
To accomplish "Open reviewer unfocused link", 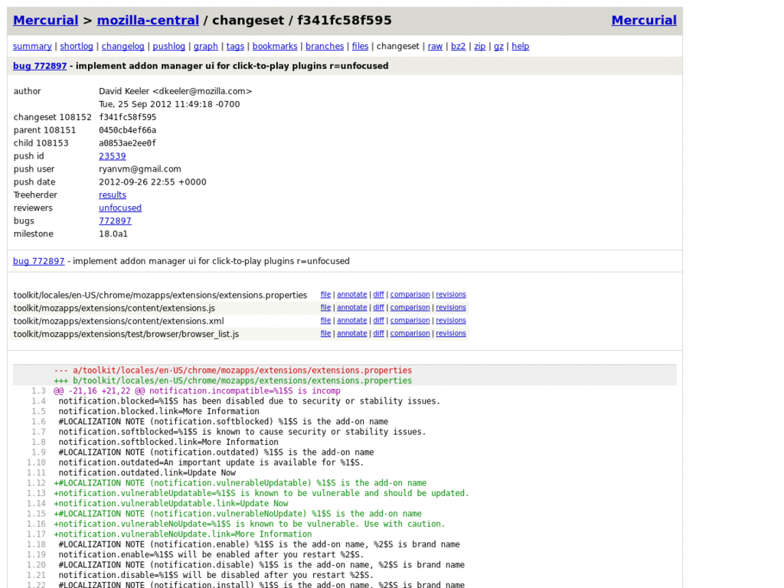I will (x=120, y=208).
